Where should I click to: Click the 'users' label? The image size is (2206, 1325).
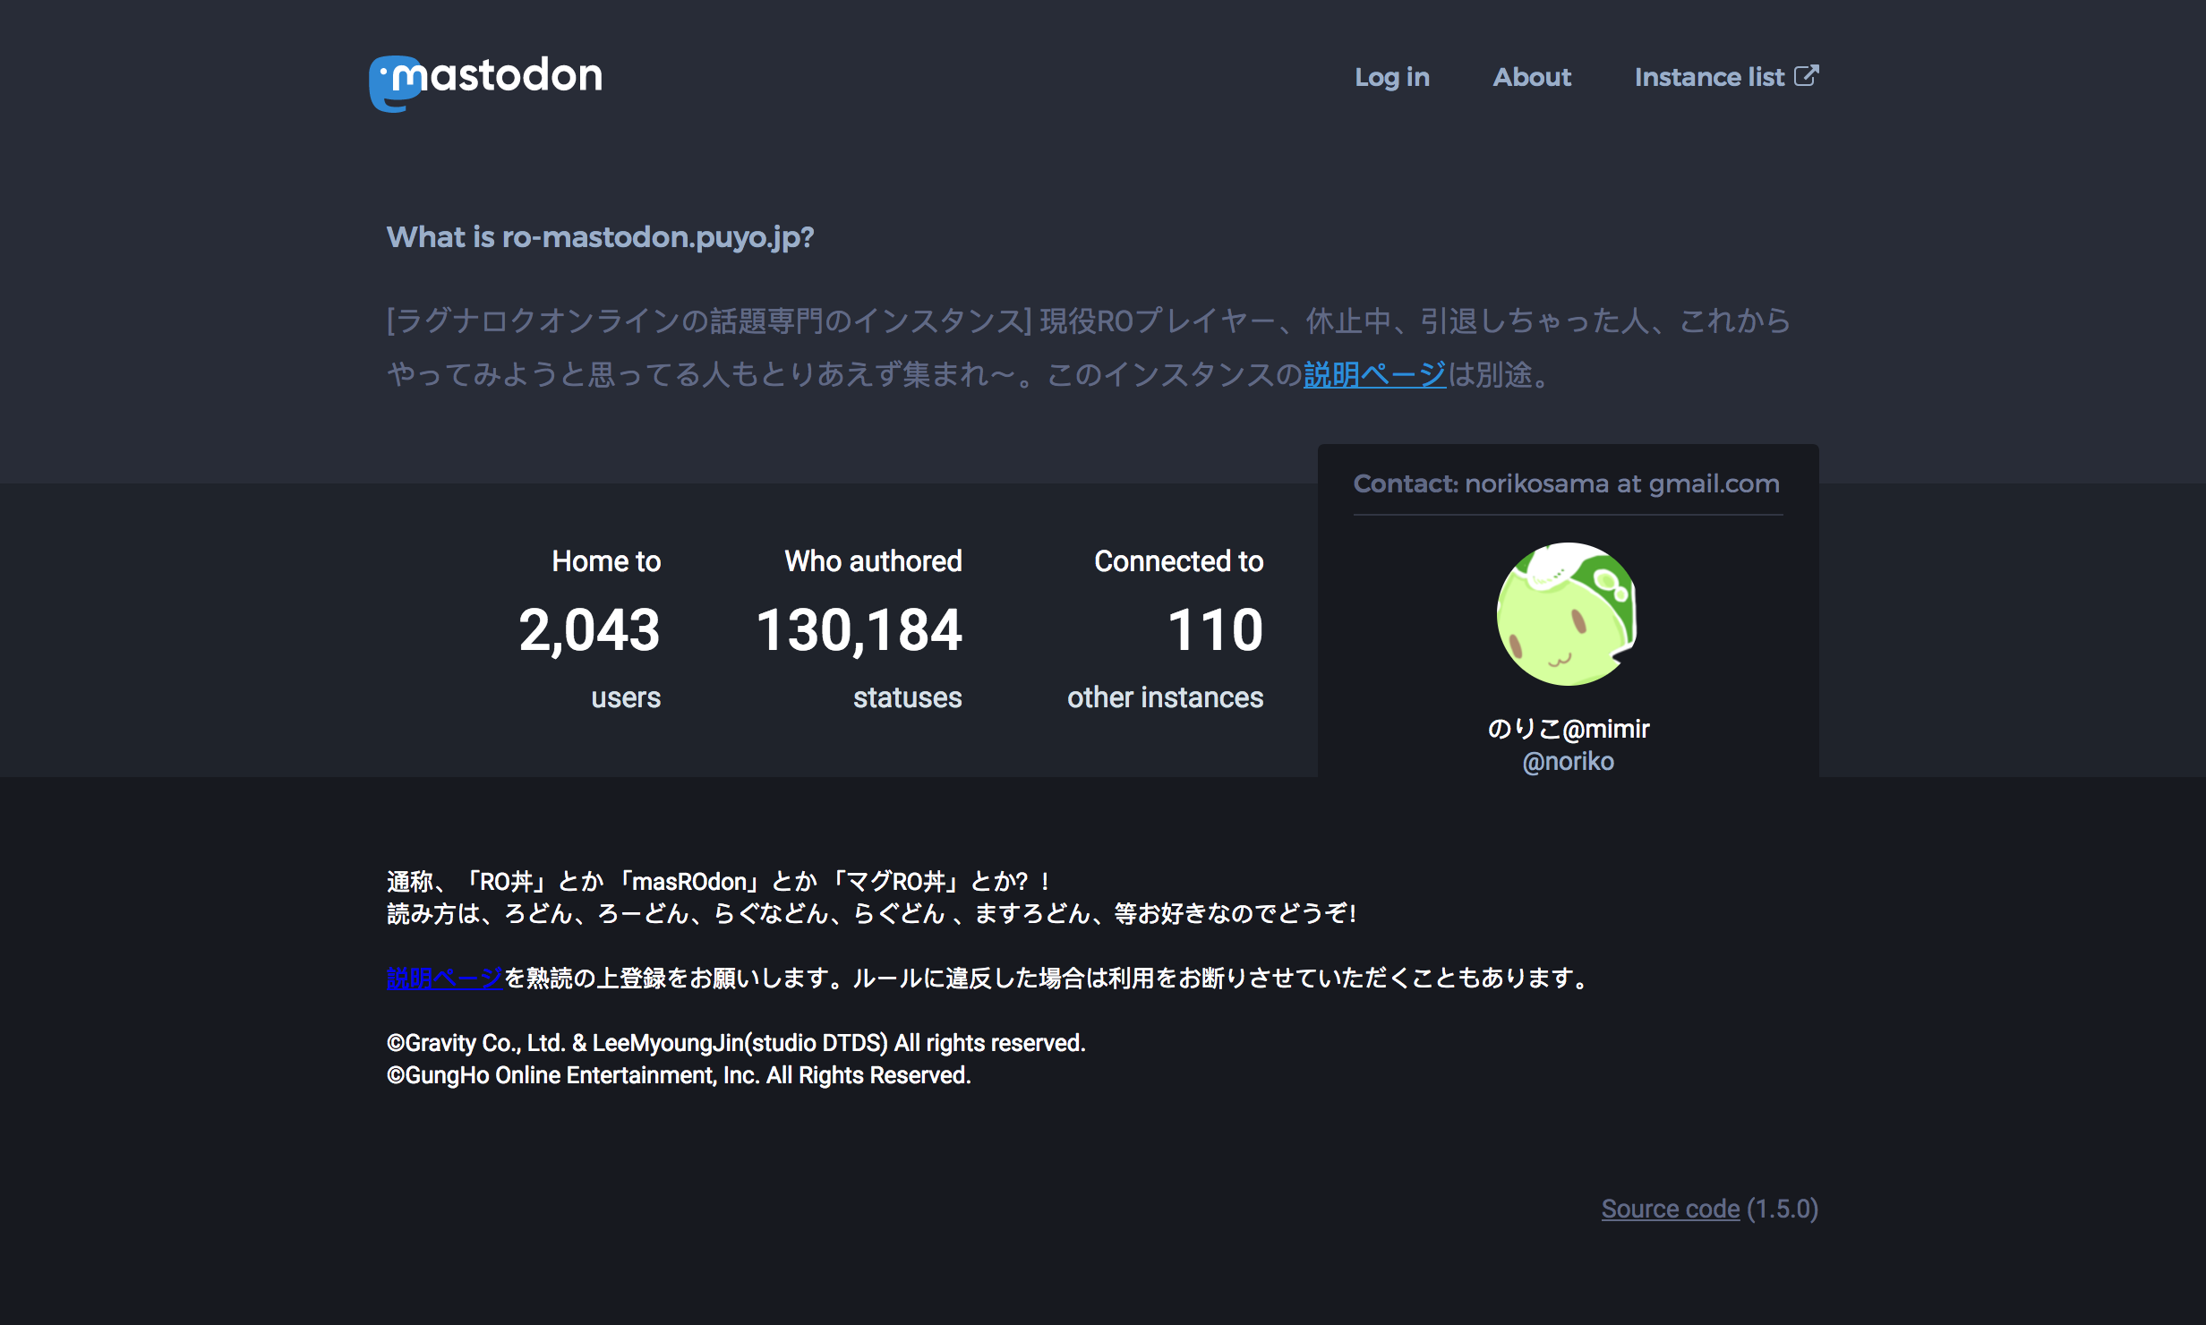[626, 697]
